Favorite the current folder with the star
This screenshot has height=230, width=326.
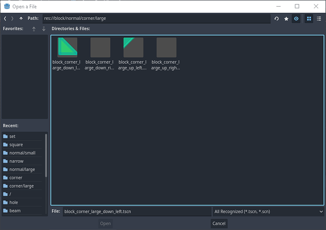point(286,19)
